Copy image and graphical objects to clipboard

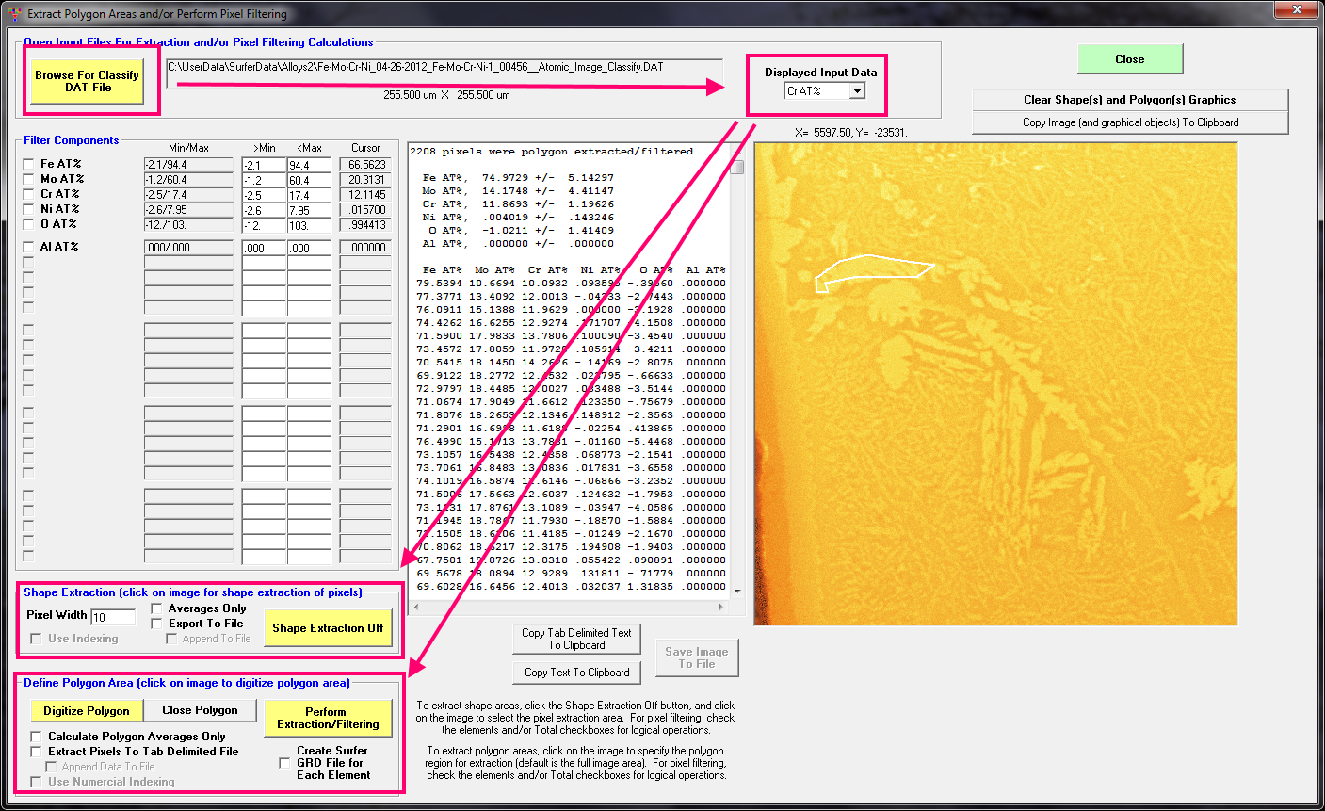(1129, 122)
